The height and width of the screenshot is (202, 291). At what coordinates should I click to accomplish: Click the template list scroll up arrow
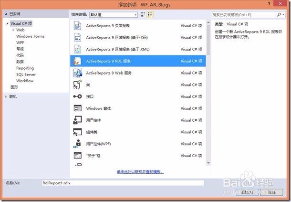click(208, 22)
